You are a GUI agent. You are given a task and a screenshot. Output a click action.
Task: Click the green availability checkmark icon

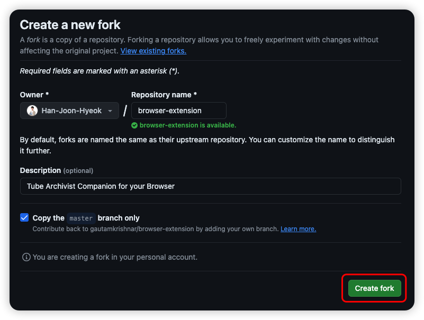click(x=134, y=125)
